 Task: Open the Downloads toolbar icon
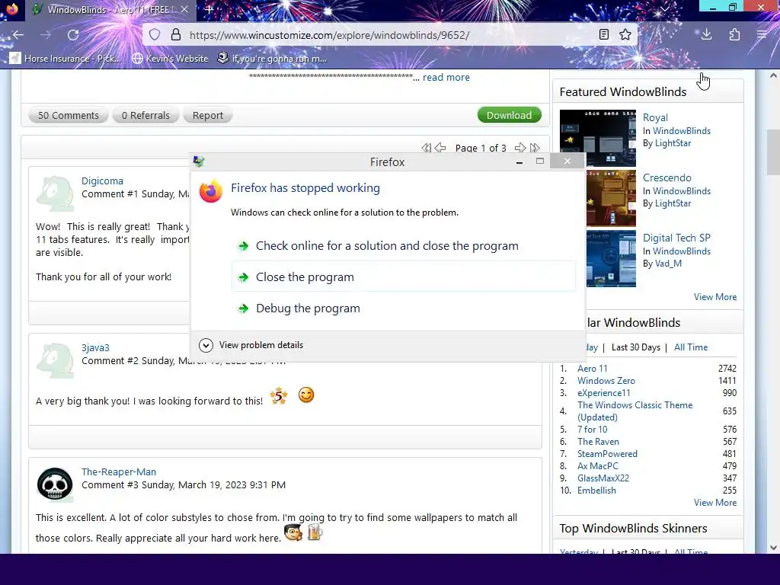pyautogui.click(x=706, y=35)
